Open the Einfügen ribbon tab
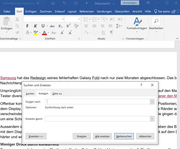This screenshot has width=180, height=149. (31, 12)
